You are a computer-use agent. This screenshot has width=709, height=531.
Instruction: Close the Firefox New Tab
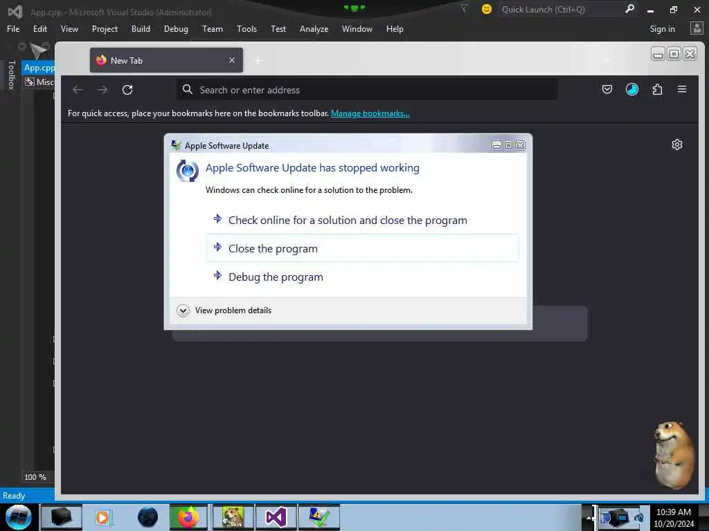click(232, 60)
